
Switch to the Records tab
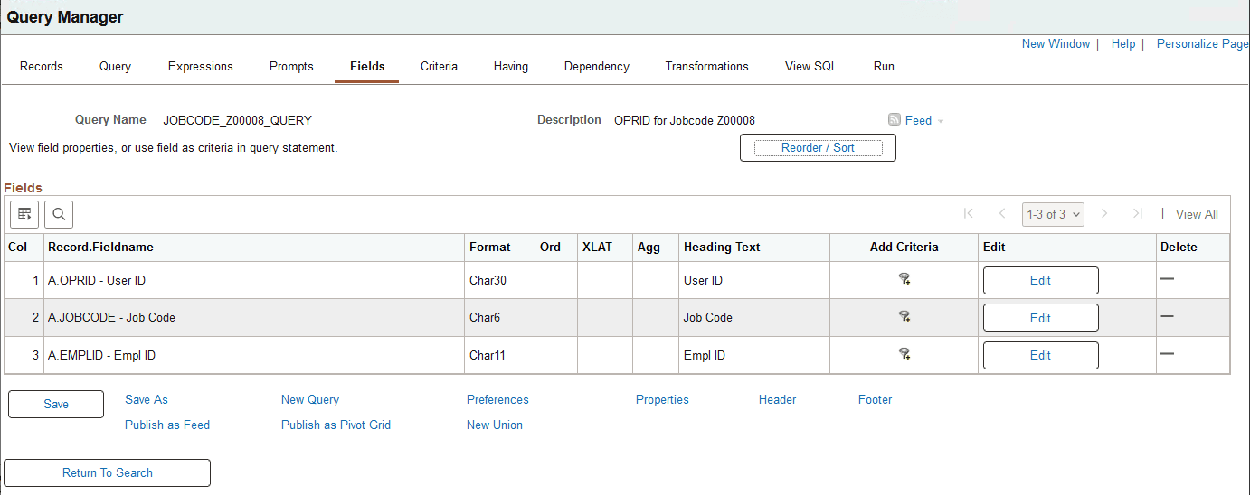(x=42, y=67)
